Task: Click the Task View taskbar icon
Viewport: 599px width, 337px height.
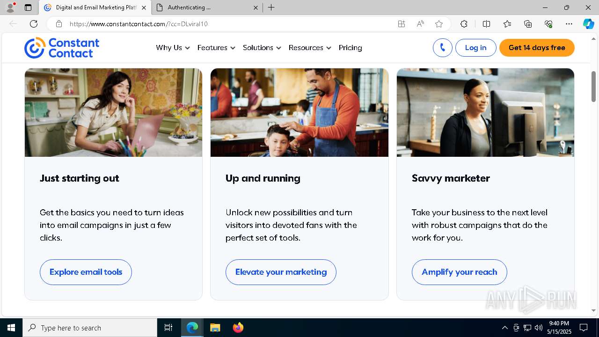Action: (168, 328)
